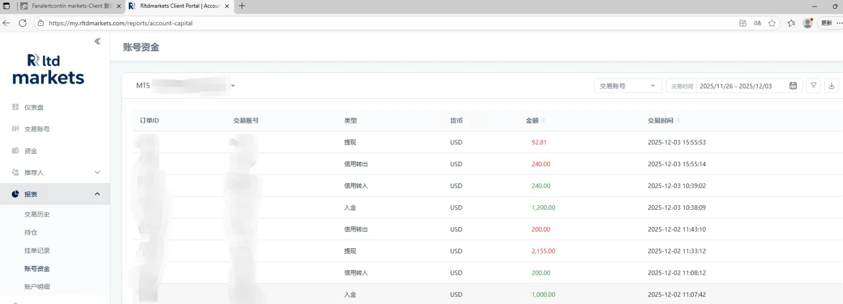
Task: Click the amount 1,000.00
Action: pos(543,295)
